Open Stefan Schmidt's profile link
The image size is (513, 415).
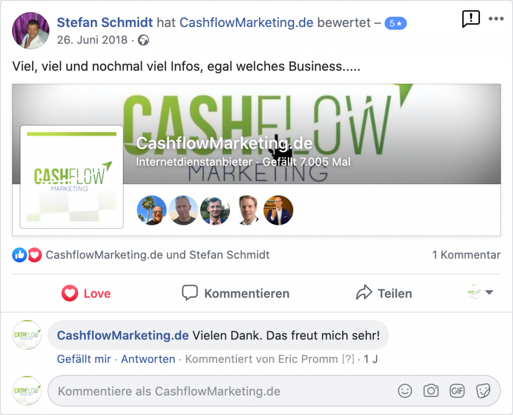(x=105, y=23)
